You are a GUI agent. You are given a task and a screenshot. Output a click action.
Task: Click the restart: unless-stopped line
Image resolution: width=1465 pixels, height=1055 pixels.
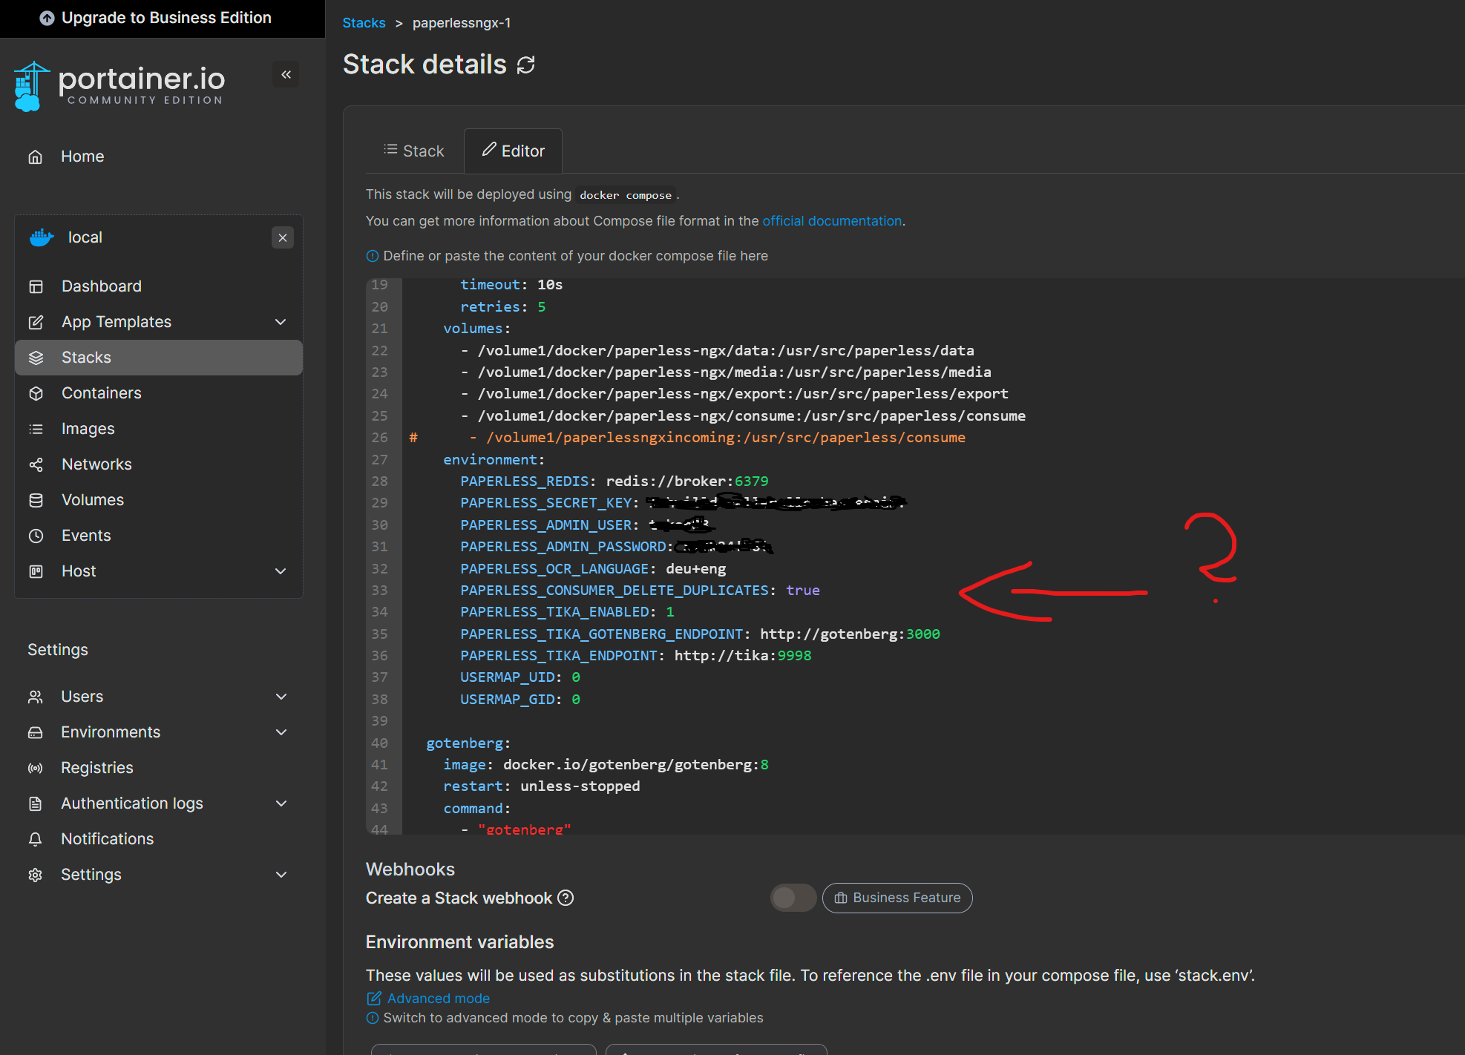(x=541, y=786)
